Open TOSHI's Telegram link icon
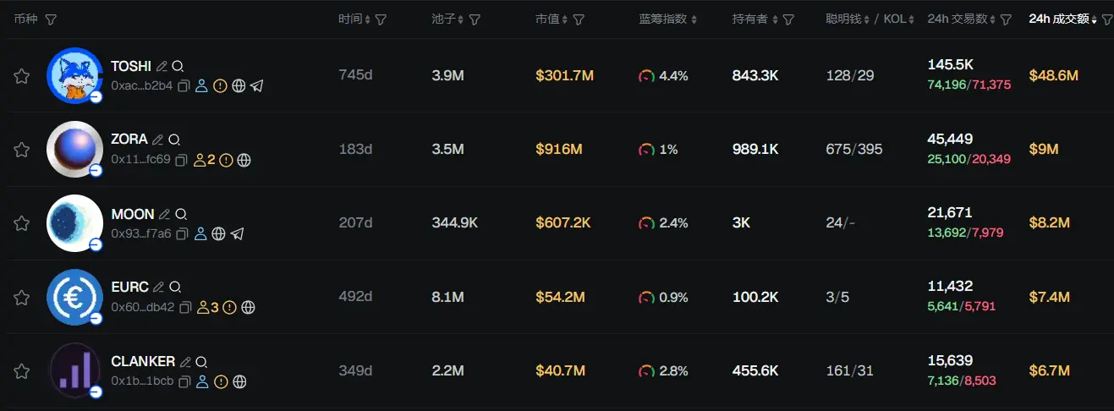Viewport: 1114px width, 411px height. (x=257, y=85)
